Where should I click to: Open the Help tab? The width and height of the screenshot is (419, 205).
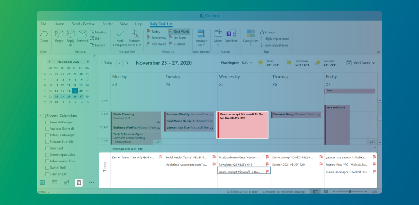(139, 24)
